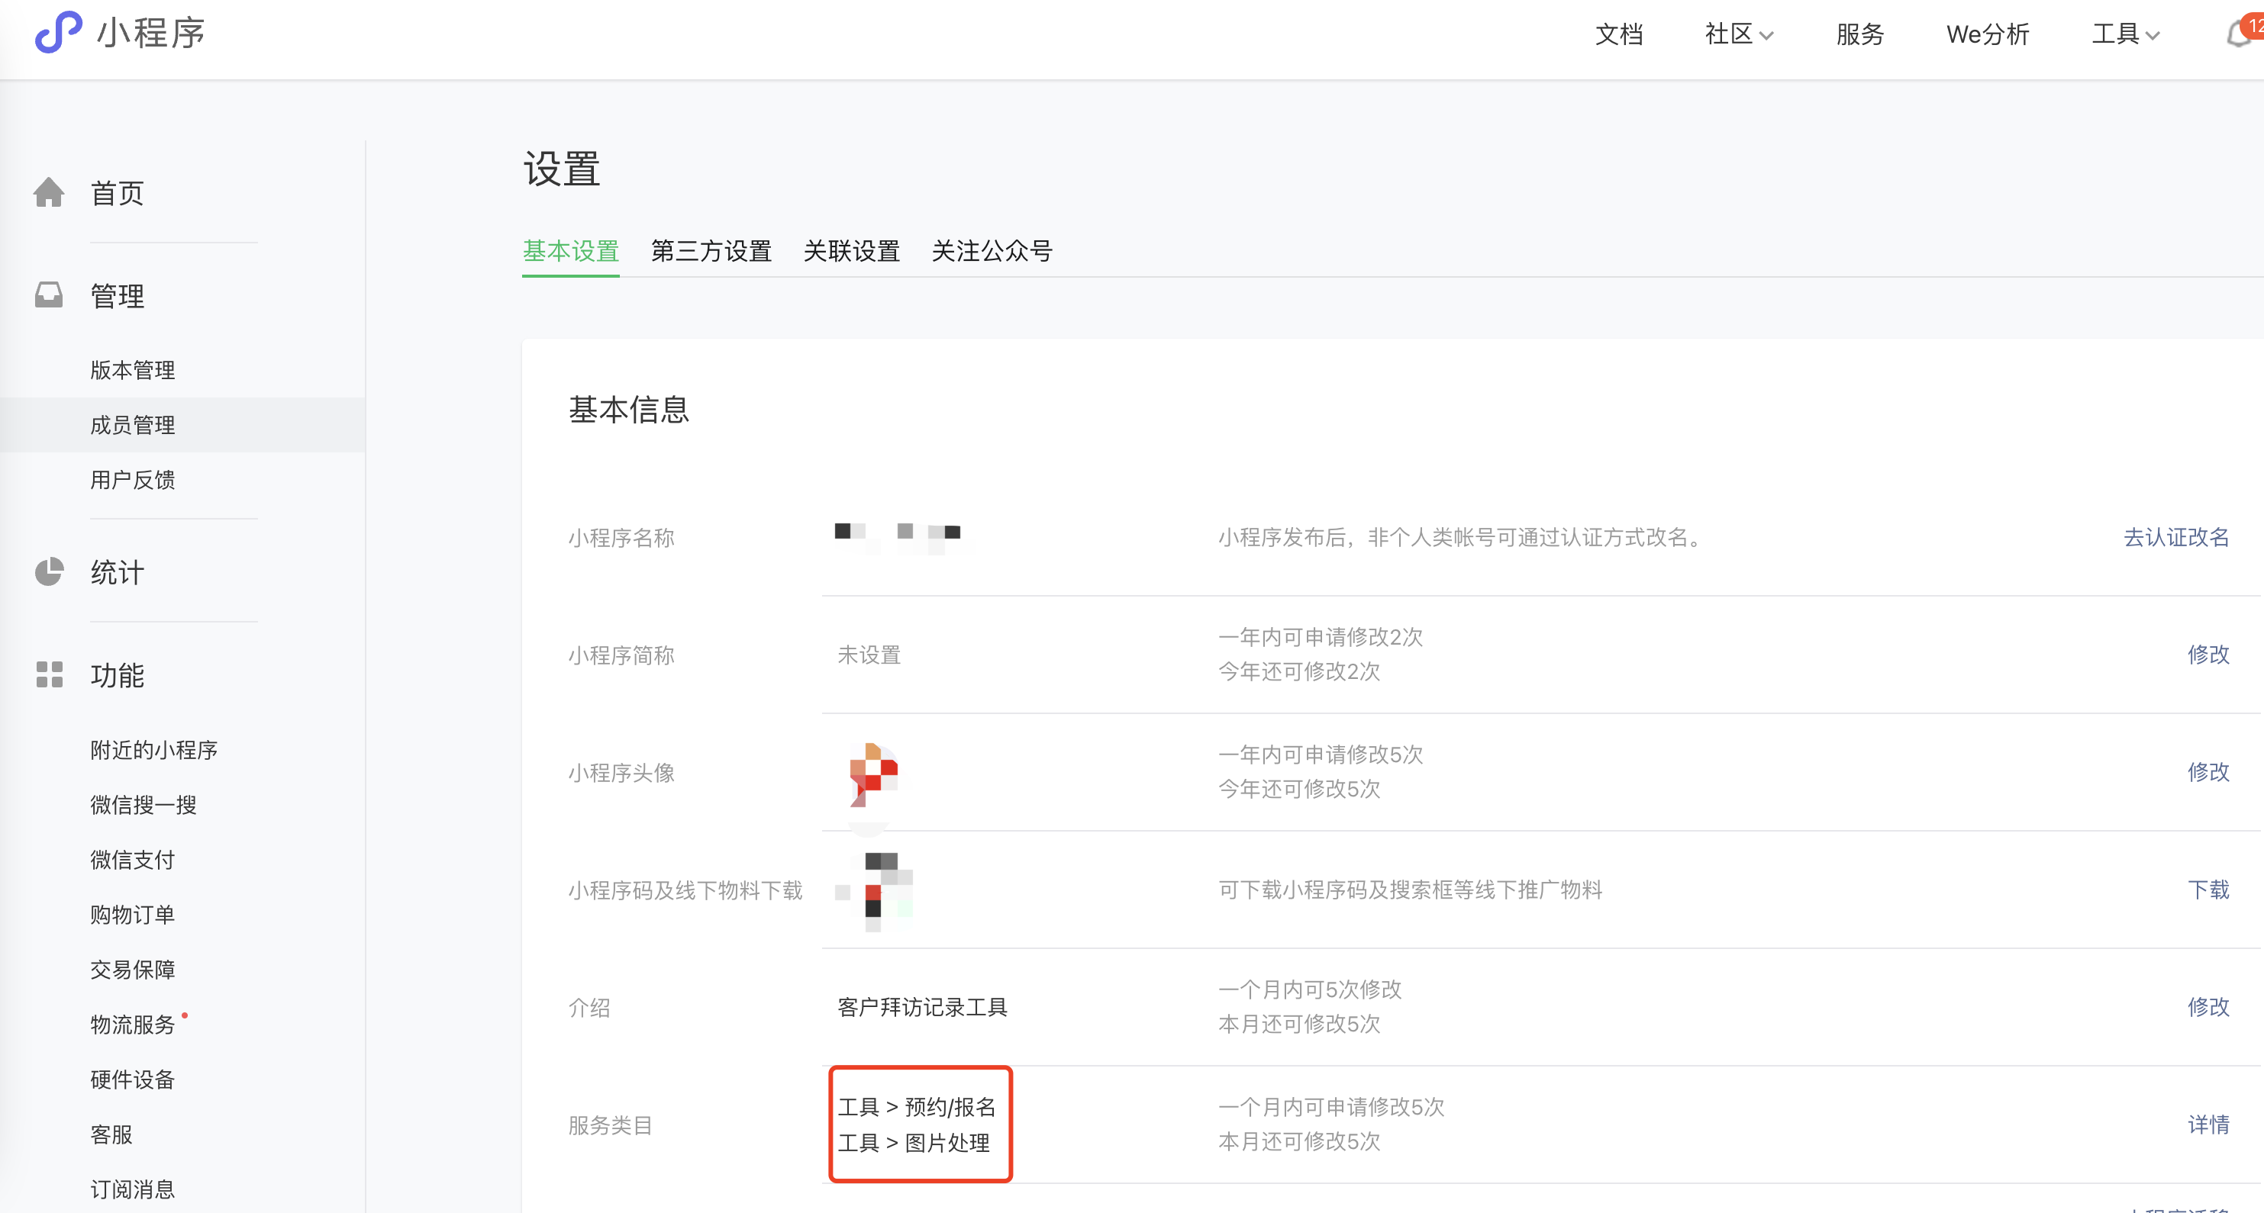Open 成员管理 in the sidebar
Image resolution: width=2264 pixels, height=1213 pixels.
coord(133,425)
